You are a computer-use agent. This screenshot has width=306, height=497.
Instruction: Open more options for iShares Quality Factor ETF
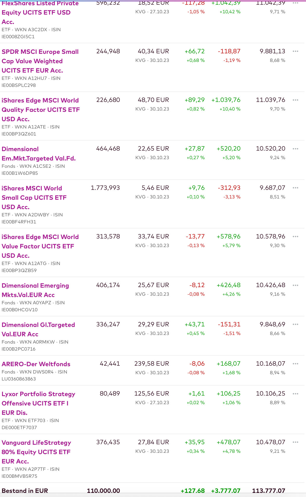tap(295, 100)
